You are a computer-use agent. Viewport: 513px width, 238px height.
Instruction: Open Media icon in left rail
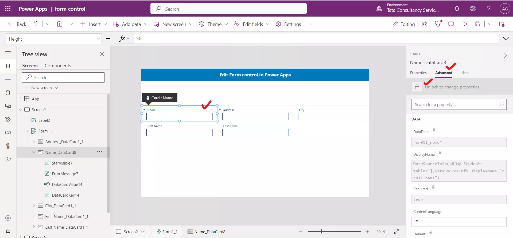pos(8,106)
